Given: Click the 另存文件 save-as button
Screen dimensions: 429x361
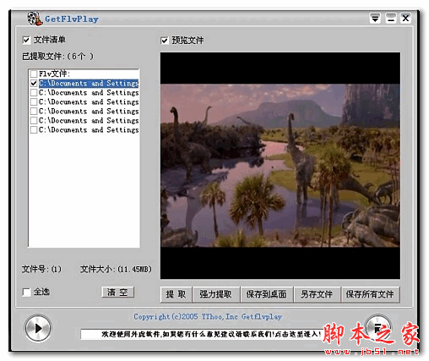Looking at the screenshot, I should 317,294.
